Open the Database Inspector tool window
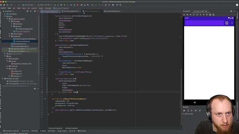The width and height of the screenshot is (239, 134). (11, 131)
